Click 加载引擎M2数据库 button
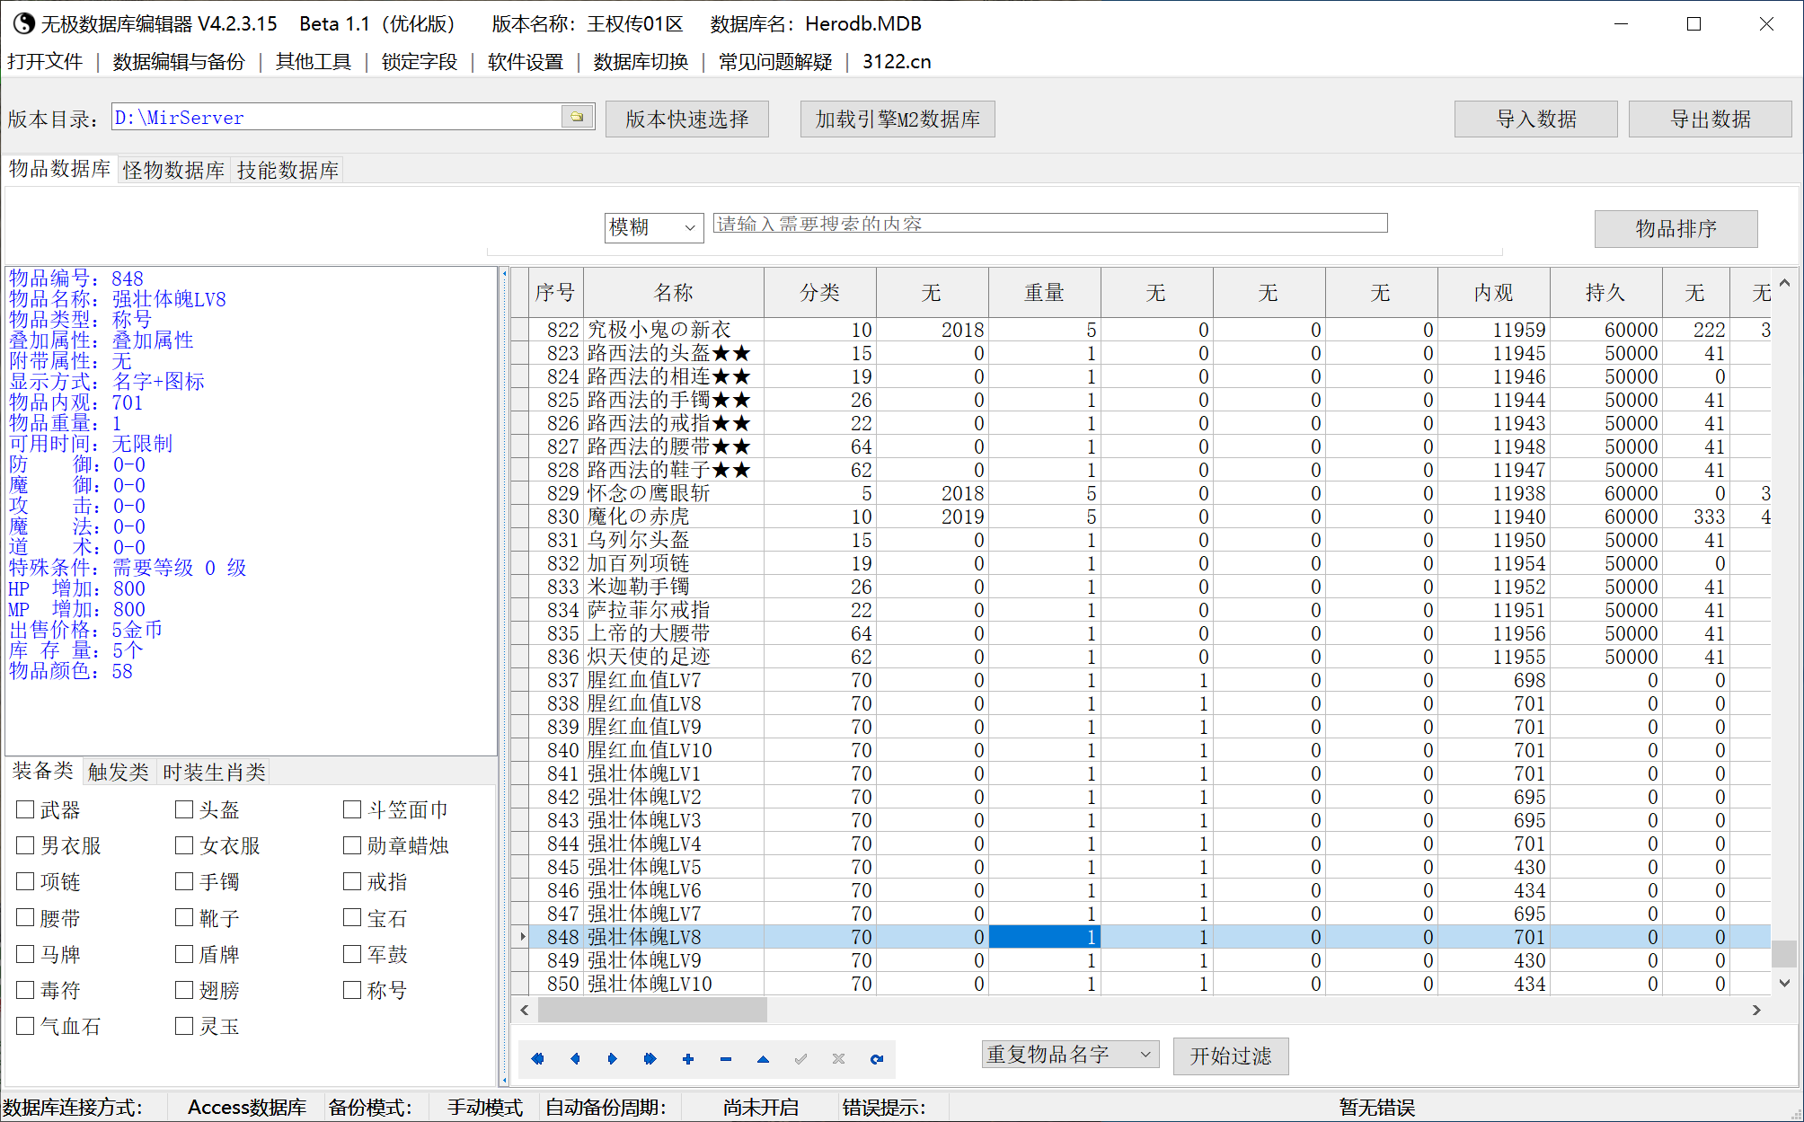The height and width of the screenshot is (1122, 1804). [898, 119]
